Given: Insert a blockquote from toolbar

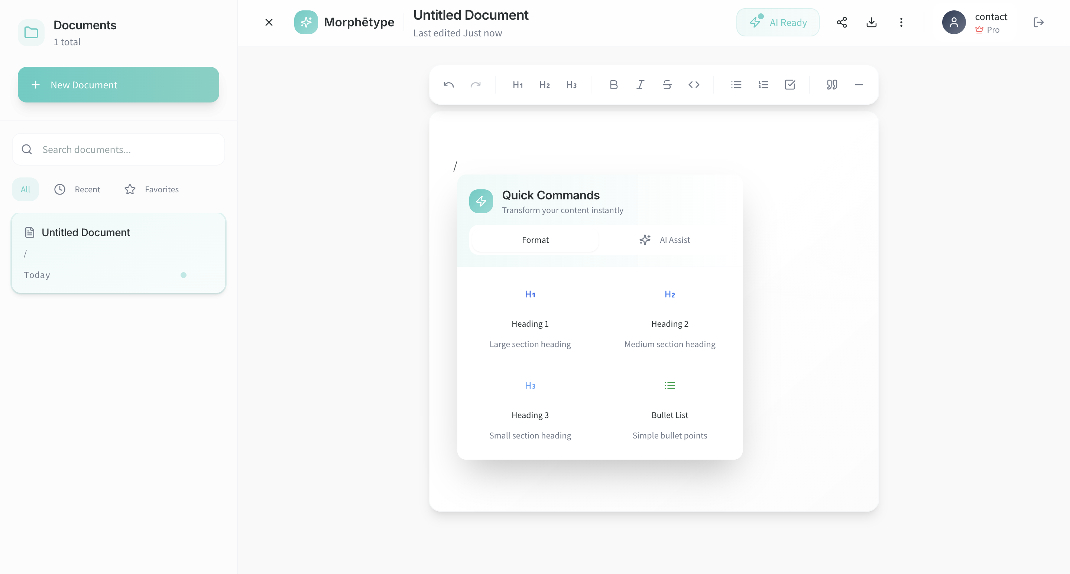Looking at the screenshot, I should [x=832, y=85].
